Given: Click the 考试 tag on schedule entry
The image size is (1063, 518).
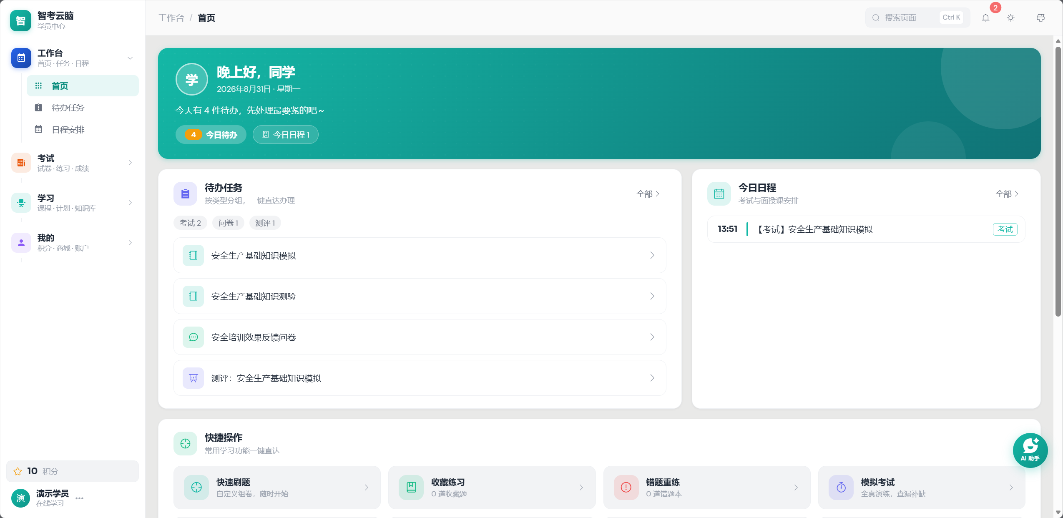Looking at the screenshot, I should coord(1005,229).
